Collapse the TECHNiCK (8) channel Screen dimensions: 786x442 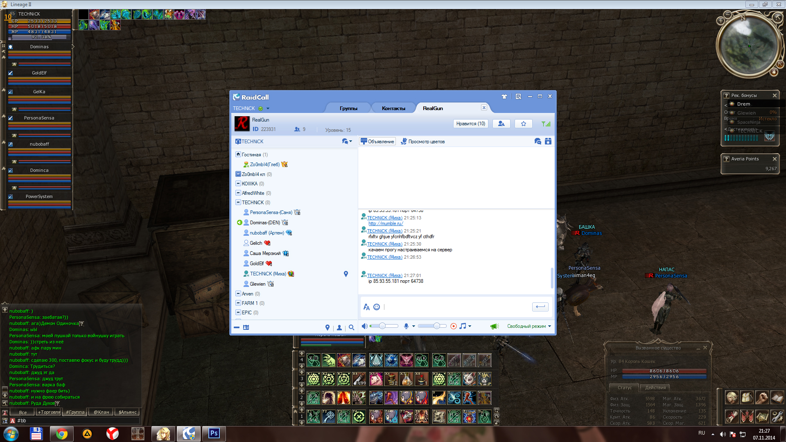(238, 202)
